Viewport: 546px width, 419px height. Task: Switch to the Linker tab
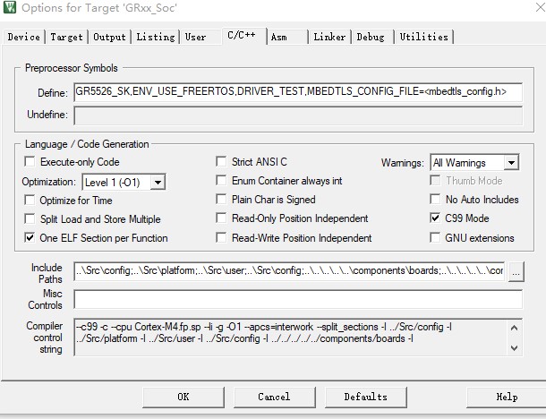pos(329,37)
